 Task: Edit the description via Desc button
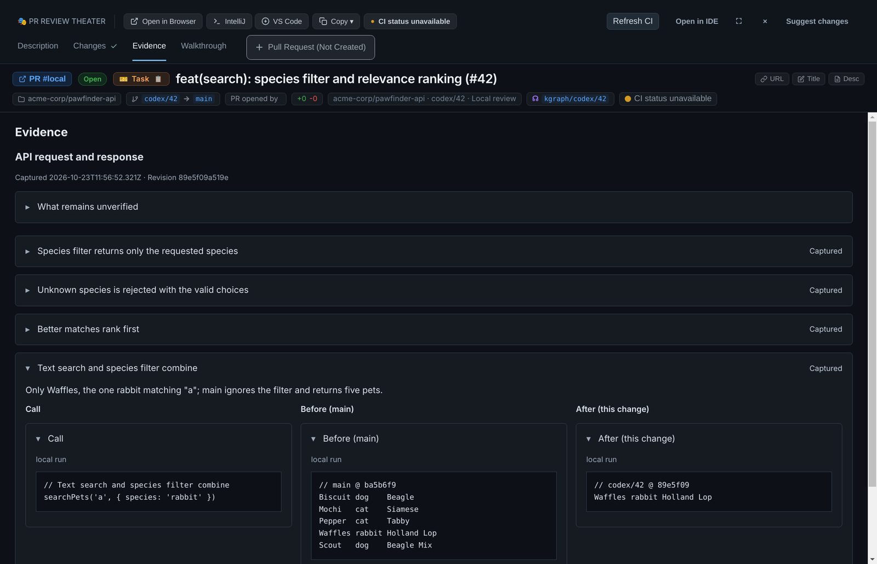click(846, 79)
